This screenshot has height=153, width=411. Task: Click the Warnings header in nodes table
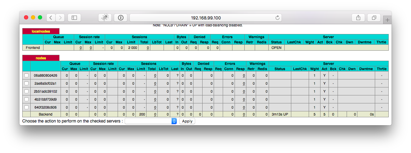pos(258,63)
